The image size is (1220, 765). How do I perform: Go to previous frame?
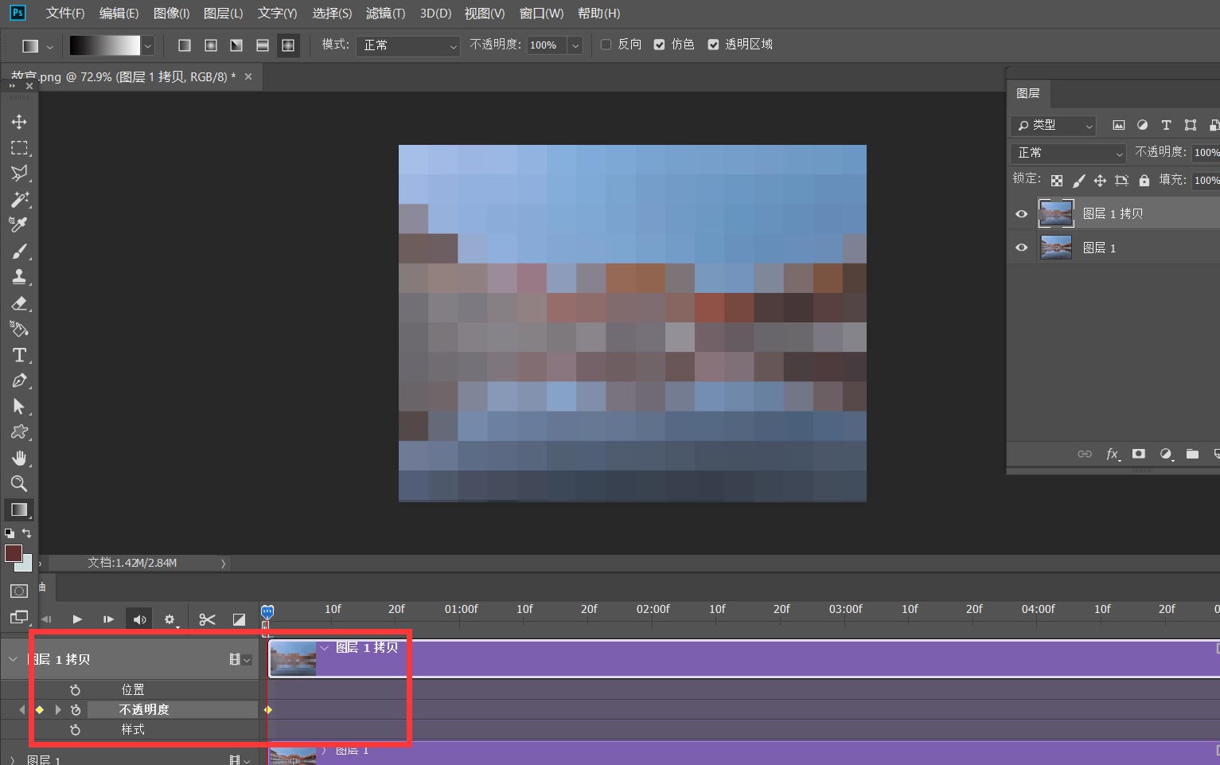click(46, 619)
